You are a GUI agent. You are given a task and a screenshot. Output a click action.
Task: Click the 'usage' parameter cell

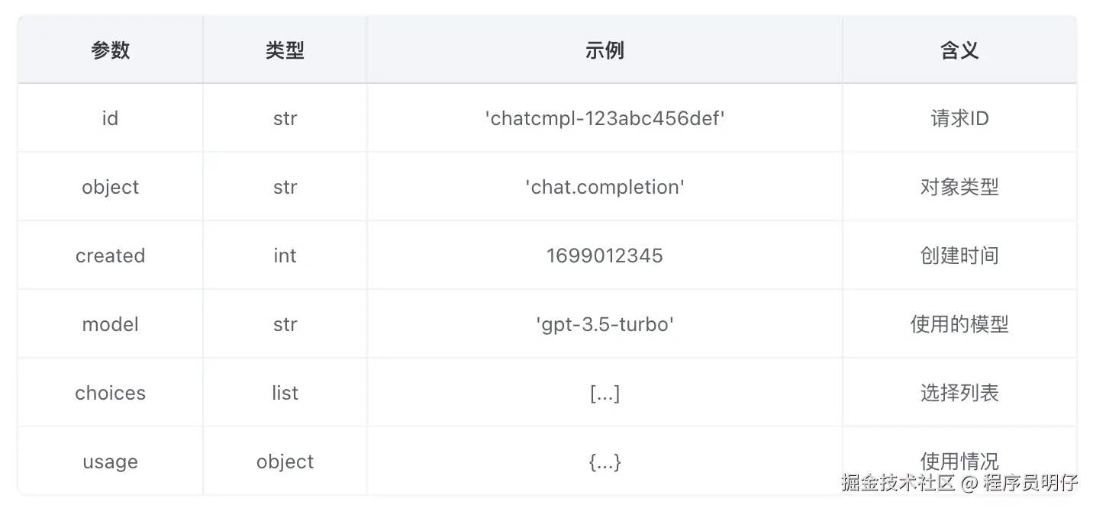pyautogui.click(x=111, y=461)
